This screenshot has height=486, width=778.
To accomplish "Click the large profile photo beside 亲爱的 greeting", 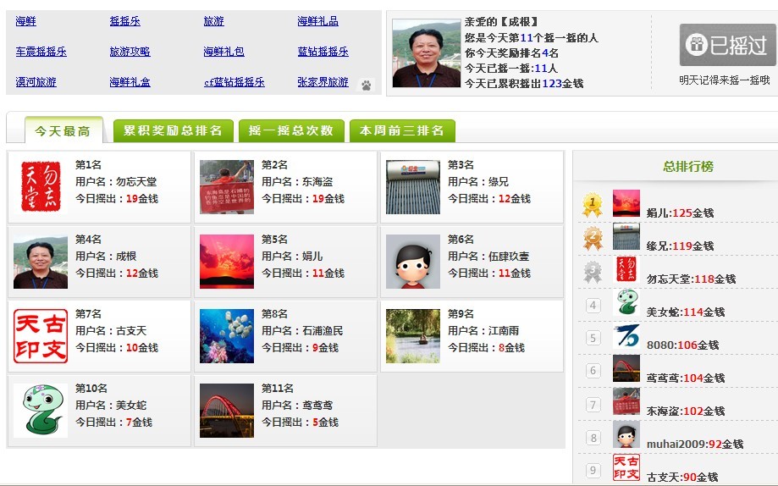I will (427, 53).
